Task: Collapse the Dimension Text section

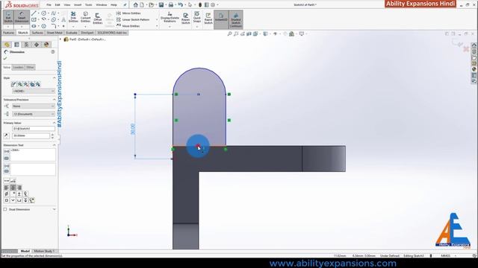Action: tap(55, 145)
